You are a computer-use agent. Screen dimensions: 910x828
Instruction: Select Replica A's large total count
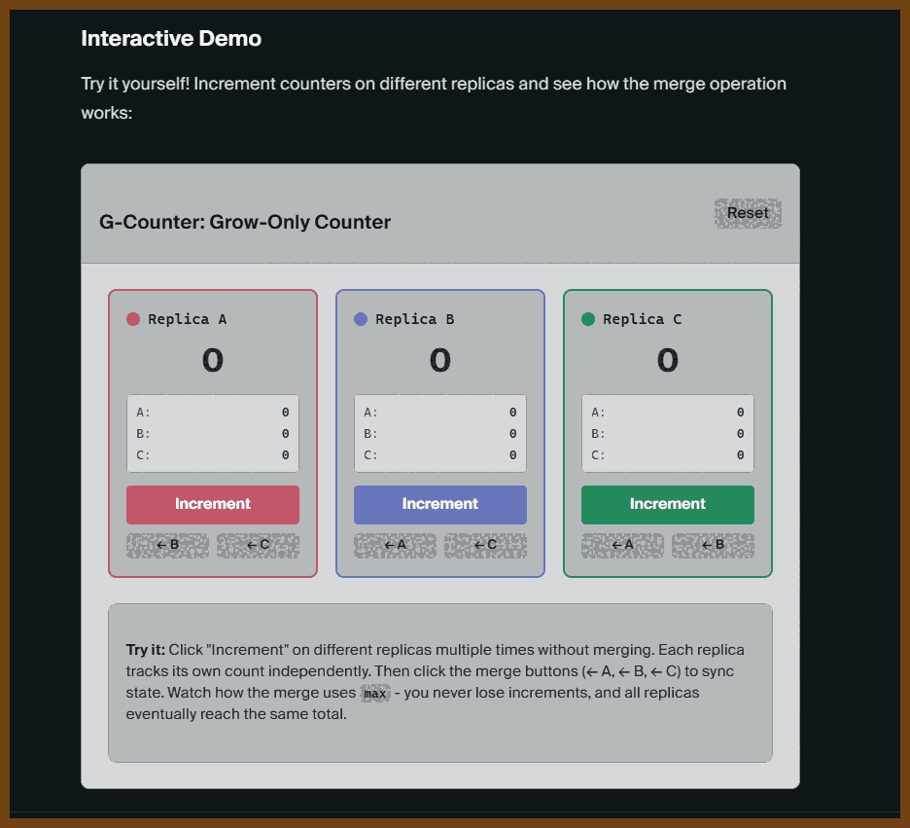213,361
